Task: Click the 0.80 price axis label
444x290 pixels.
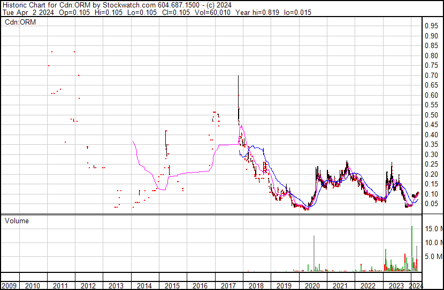Action: 432,56
